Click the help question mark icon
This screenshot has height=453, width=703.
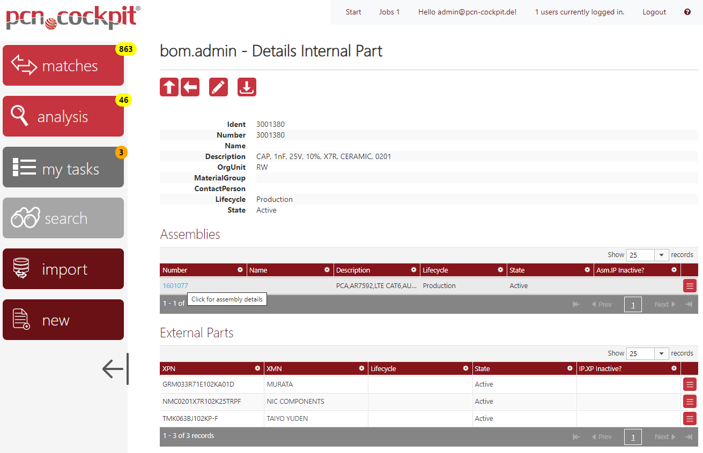click(x=687, y=12)
